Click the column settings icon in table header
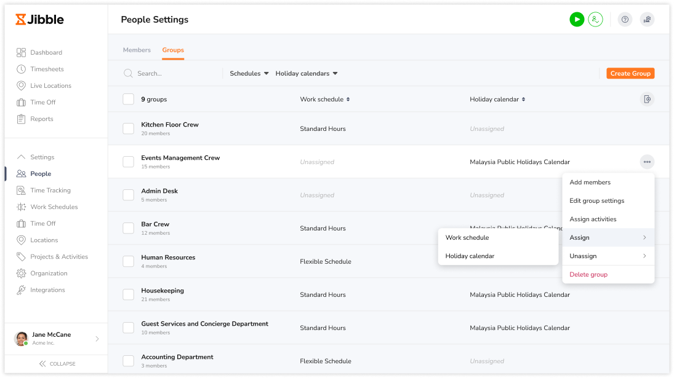 [x=647, y=99]
